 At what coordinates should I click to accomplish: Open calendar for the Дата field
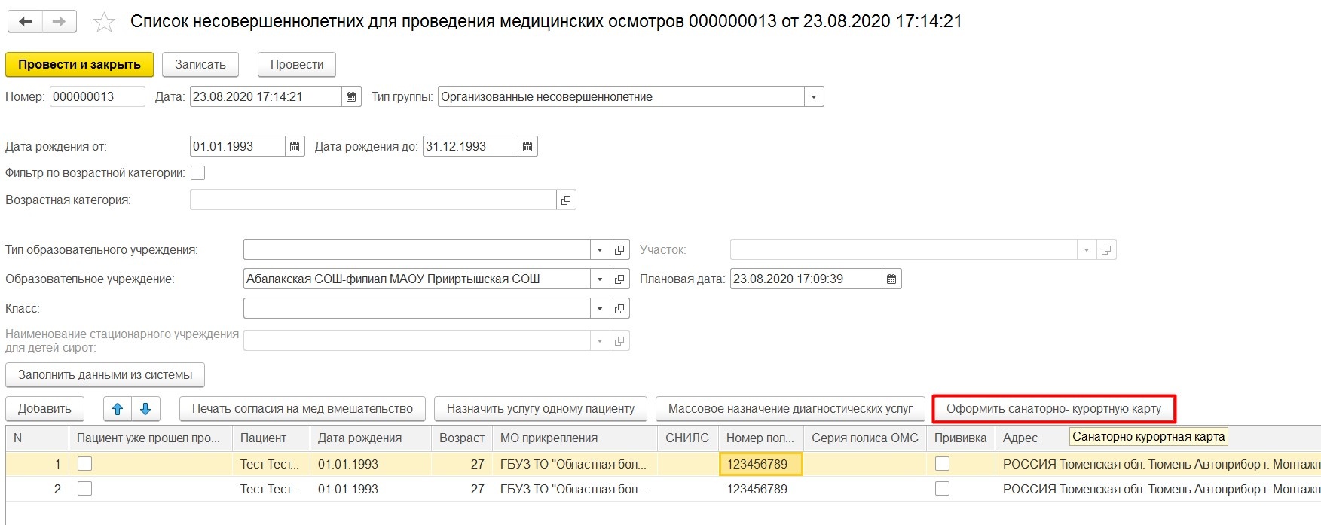(x=351, y=97)
